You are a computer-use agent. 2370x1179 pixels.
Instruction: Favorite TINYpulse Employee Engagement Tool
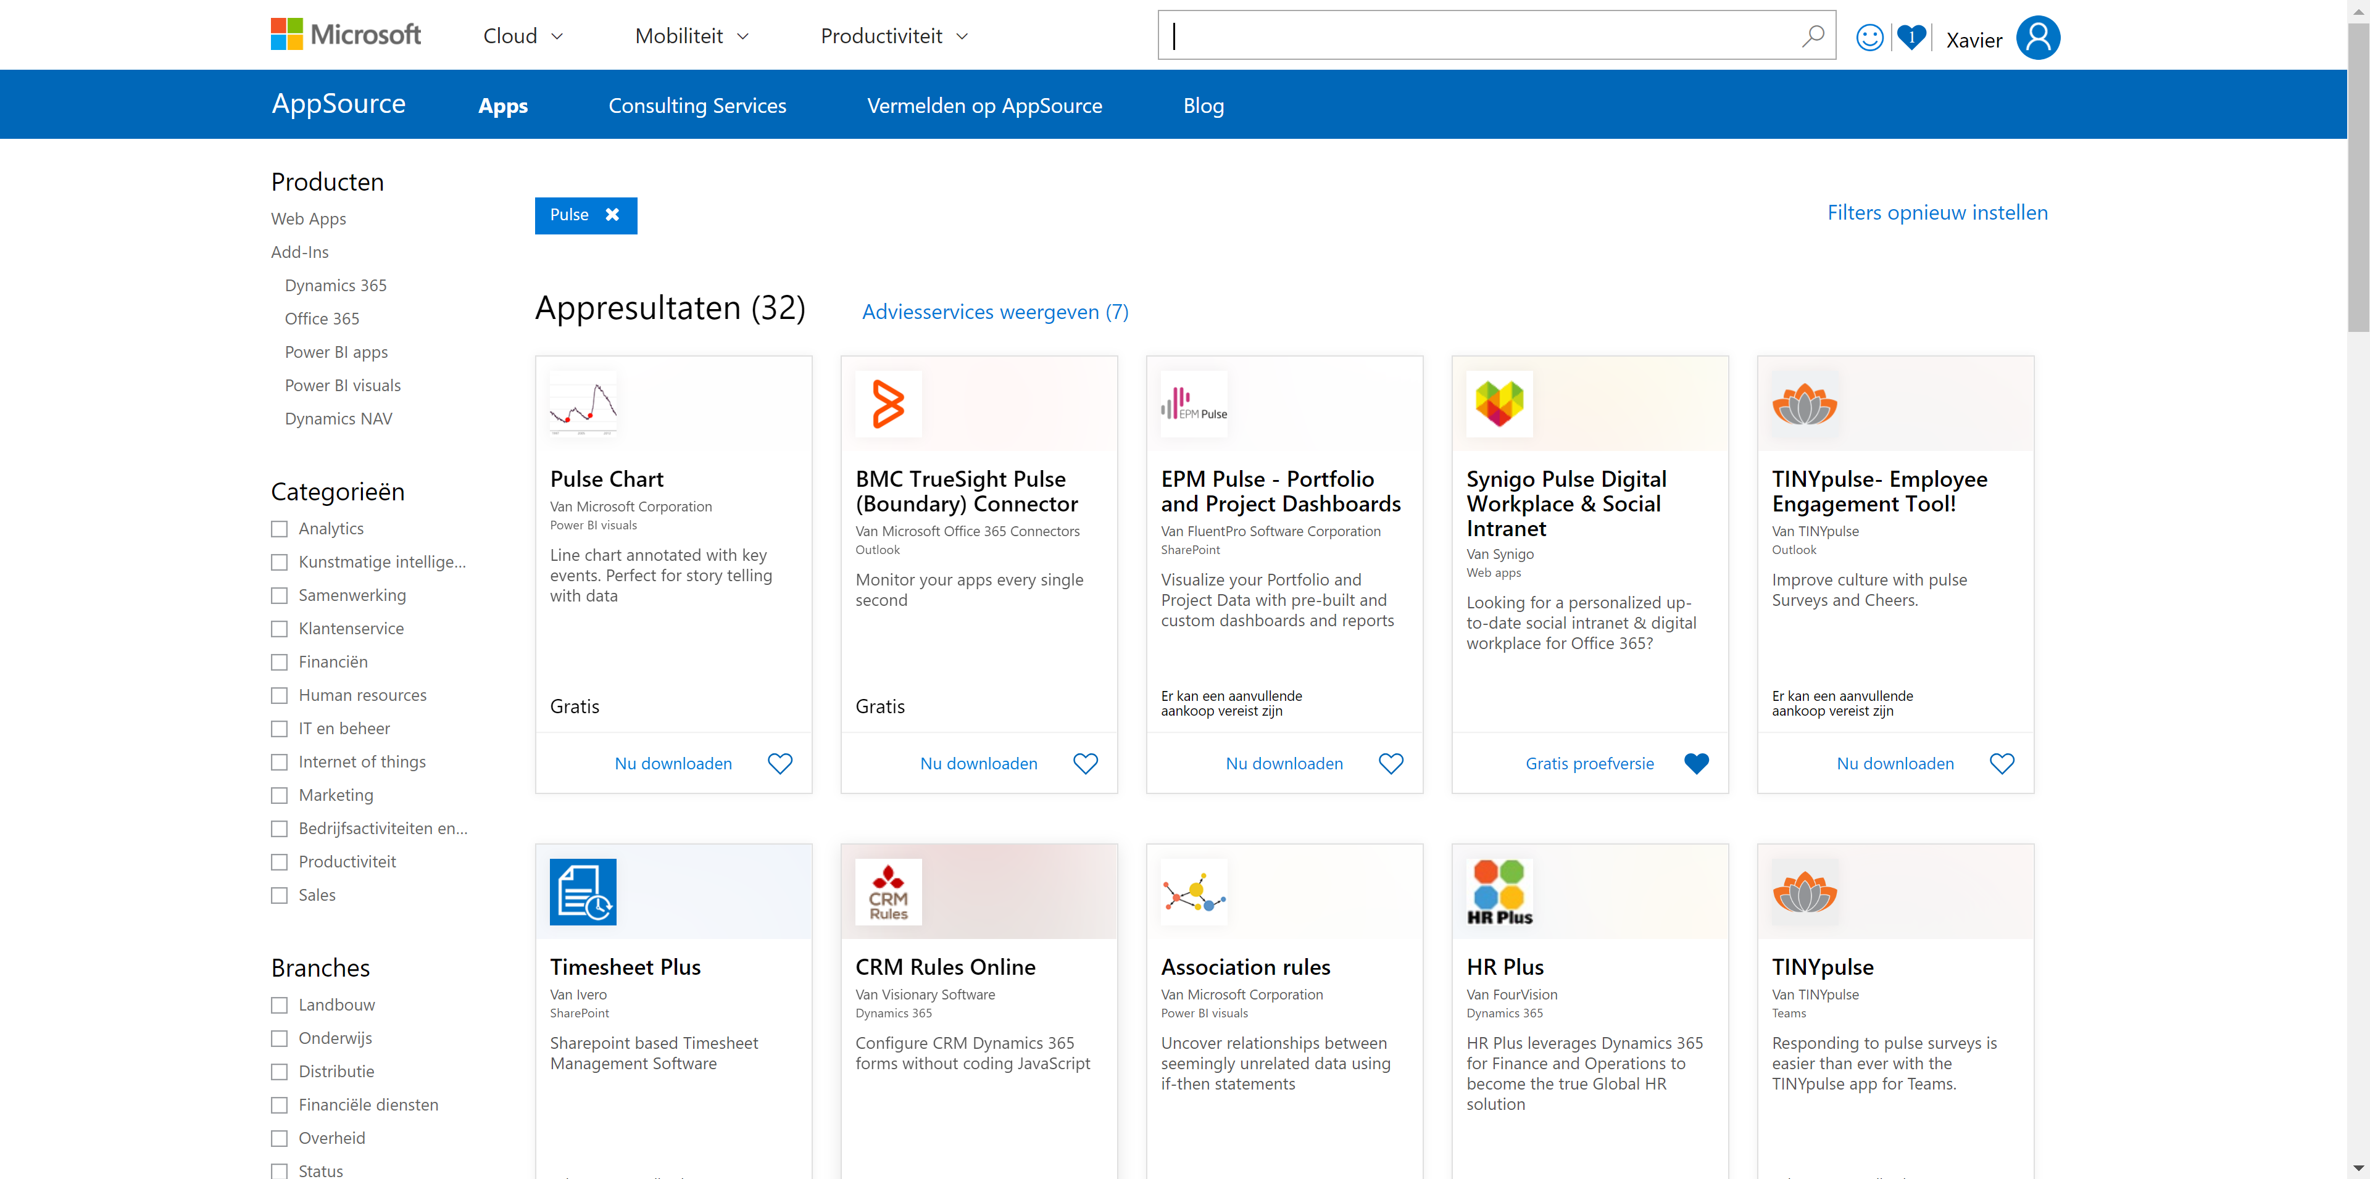(2002, 763)
